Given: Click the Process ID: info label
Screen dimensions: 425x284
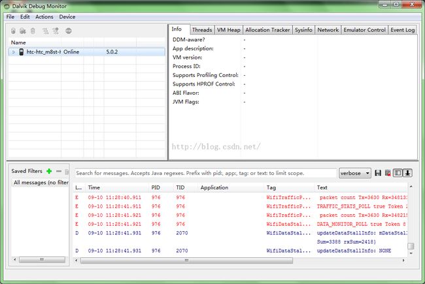Looking at the screenshot, I should pyautogui.click(x=186, y=67).
